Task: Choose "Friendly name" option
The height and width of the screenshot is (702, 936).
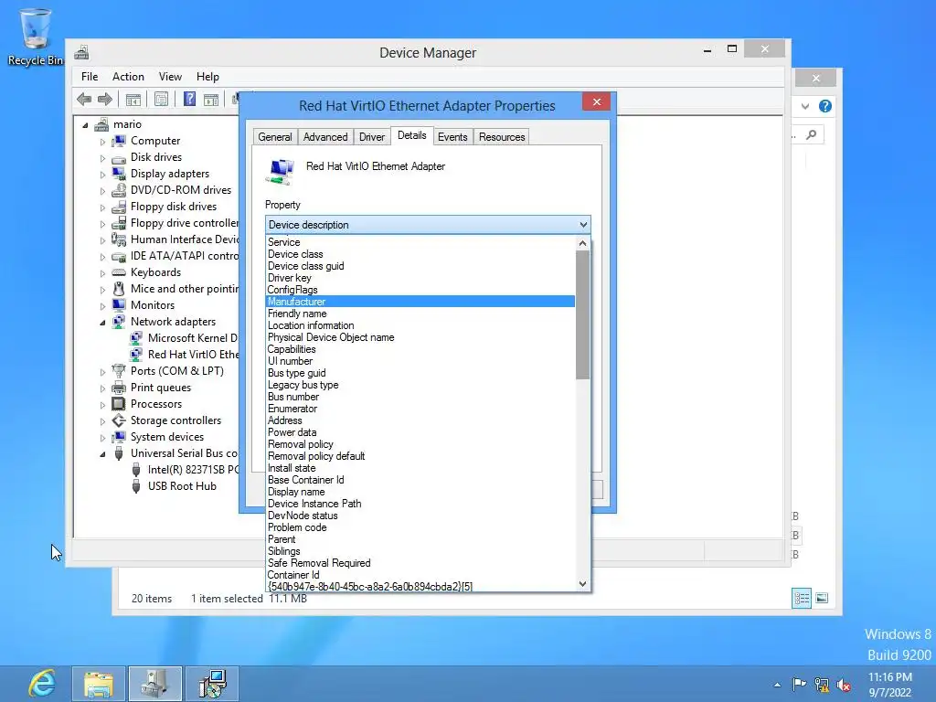Action: click(x=420, y=314)
